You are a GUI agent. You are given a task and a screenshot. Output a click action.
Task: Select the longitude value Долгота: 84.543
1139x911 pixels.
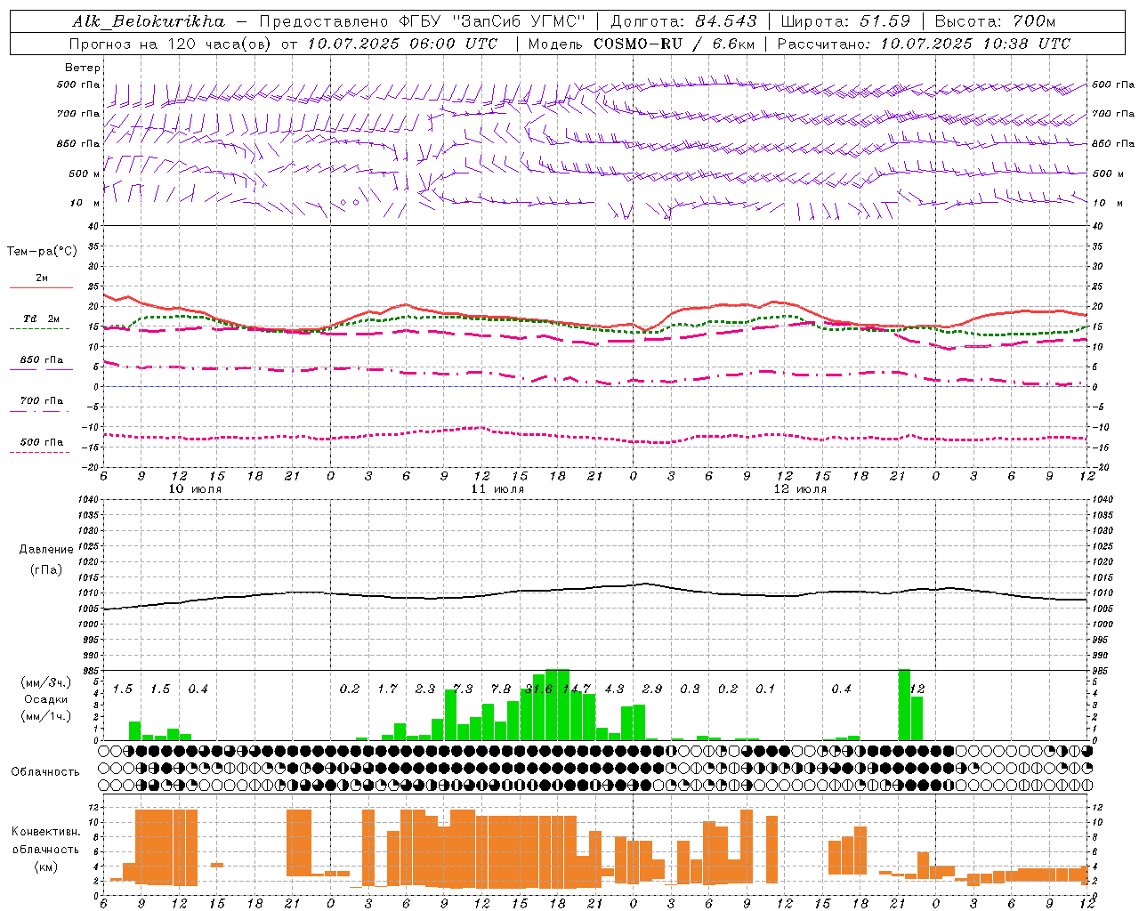(x=684, y=20)
